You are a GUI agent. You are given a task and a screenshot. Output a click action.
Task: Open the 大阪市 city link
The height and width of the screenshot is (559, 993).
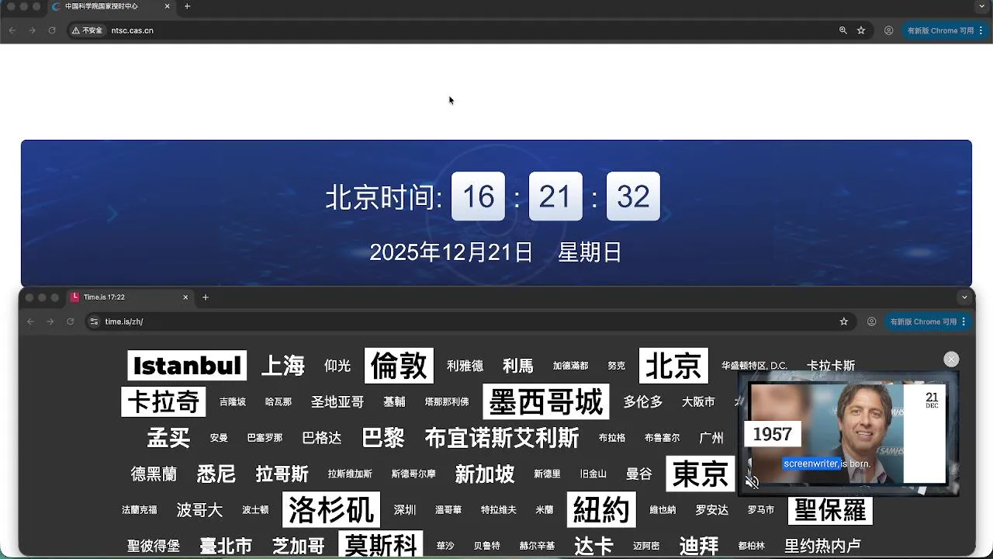[698, 401]
